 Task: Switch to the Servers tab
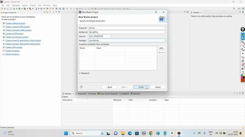pos(92,94)
